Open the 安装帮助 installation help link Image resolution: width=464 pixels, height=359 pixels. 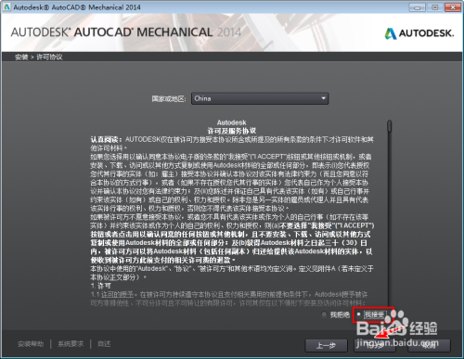click(31, 344)
